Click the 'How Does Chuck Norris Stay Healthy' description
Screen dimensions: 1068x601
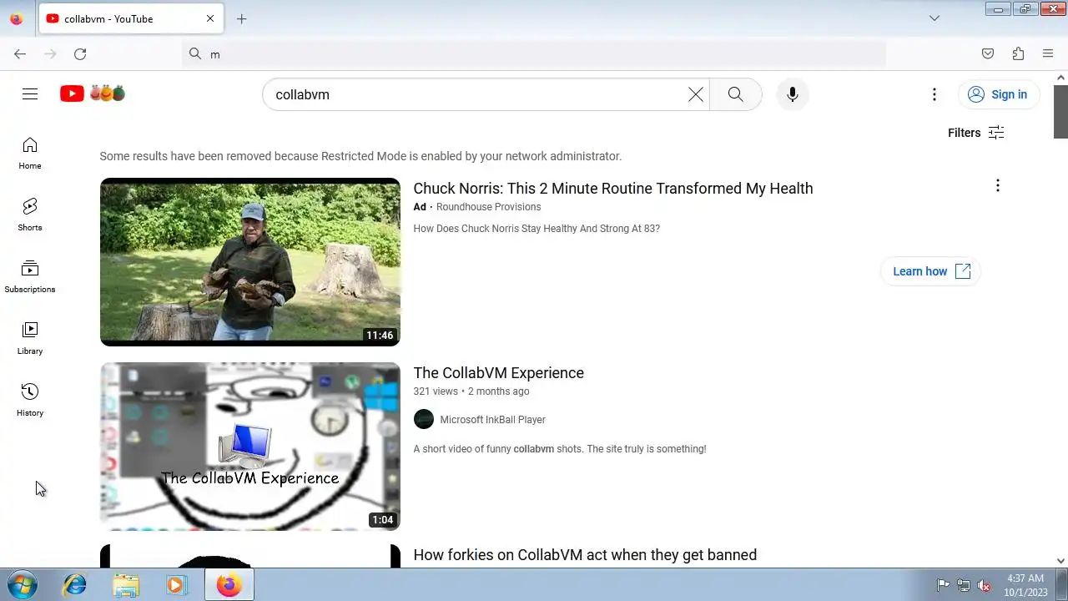537,229
